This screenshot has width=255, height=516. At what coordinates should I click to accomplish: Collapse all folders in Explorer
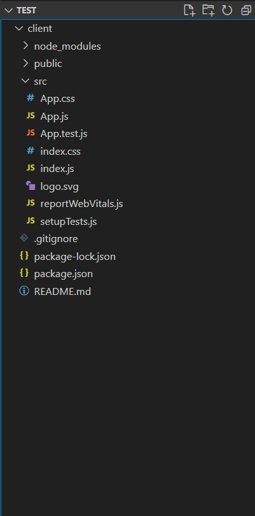pos(246,10)
